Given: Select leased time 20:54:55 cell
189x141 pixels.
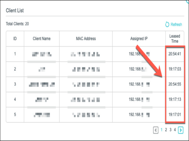Looking at the screenshot, I should pyautogui.click(x=175, y=84).
